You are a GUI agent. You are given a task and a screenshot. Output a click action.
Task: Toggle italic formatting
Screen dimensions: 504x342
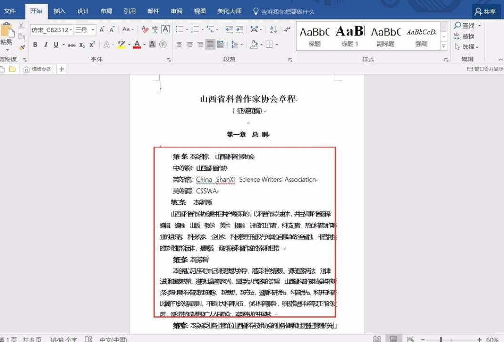[46, 45]
